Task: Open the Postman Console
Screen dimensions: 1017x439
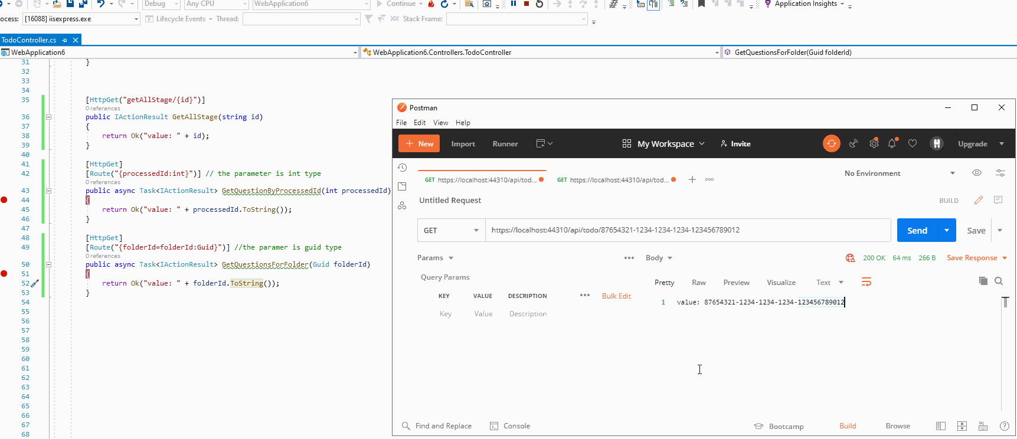Action: [x=510, y=426]
